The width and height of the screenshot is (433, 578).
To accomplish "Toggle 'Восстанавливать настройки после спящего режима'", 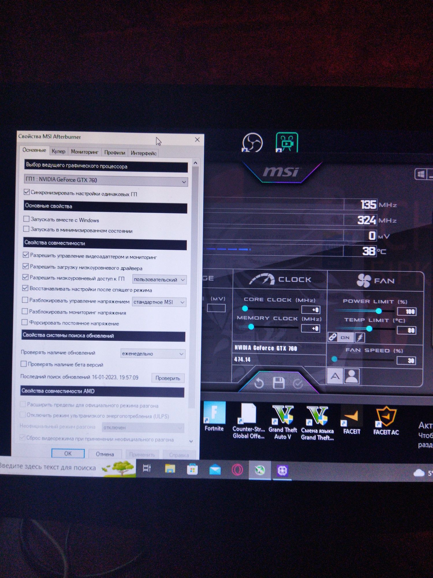I will [x=25, y=288].
